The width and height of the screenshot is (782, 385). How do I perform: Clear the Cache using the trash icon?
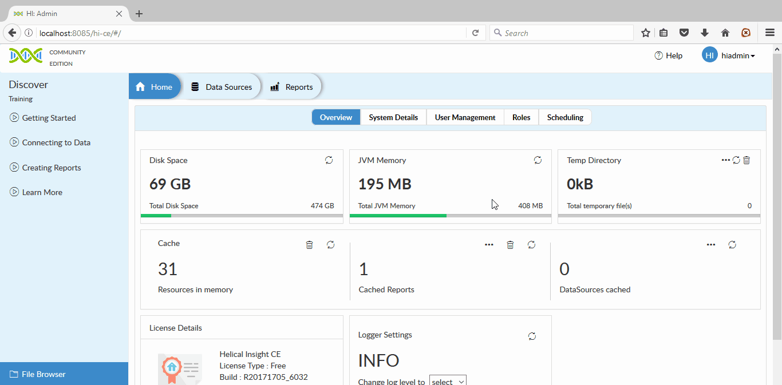click(309, 244)
